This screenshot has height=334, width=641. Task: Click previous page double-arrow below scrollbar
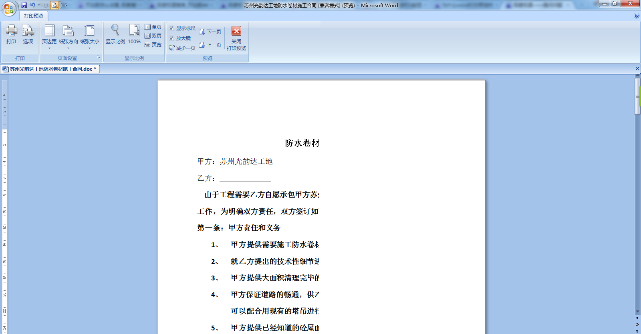pos(637,318)
